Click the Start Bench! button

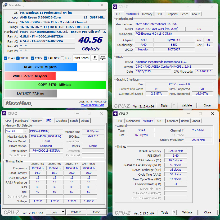tap(82, 58)
